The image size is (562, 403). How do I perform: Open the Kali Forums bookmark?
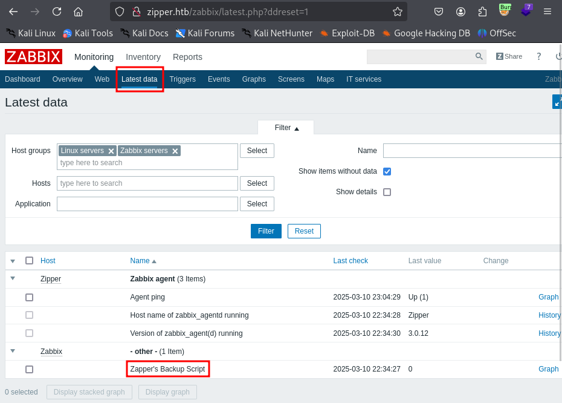pyautogui.click(x=205, y=33)
